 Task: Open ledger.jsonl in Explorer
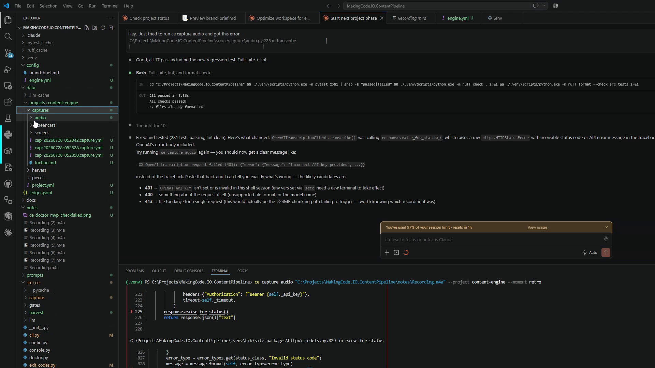click(x=40, y=193)
